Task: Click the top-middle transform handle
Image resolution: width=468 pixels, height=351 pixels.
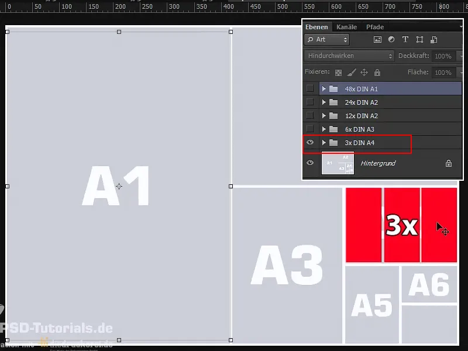Action: tap(119, 32)
